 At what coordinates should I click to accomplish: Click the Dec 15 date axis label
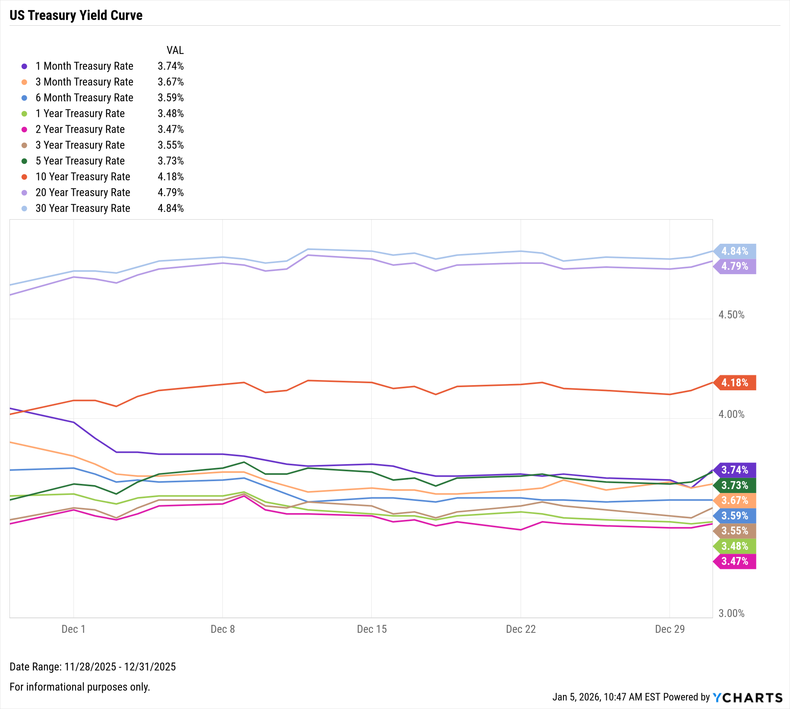pyautogui.click(x=372, y=629)
